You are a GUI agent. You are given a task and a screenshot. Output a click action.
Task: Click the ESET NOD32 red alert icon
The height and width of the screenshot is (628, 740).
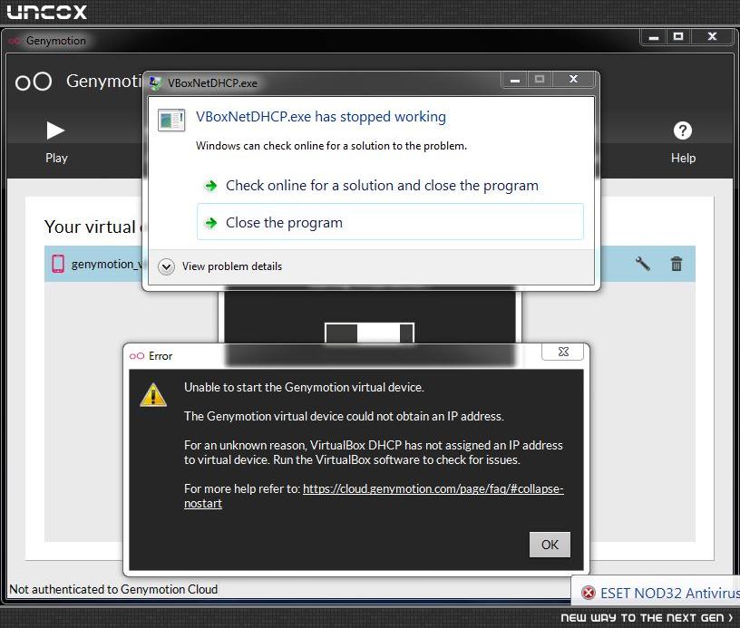pos(588,593)
